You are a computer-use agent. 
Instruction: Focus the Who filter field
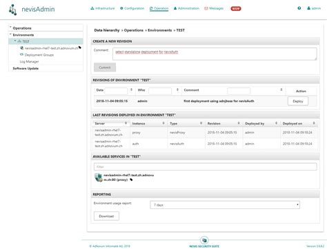point(160,91)
